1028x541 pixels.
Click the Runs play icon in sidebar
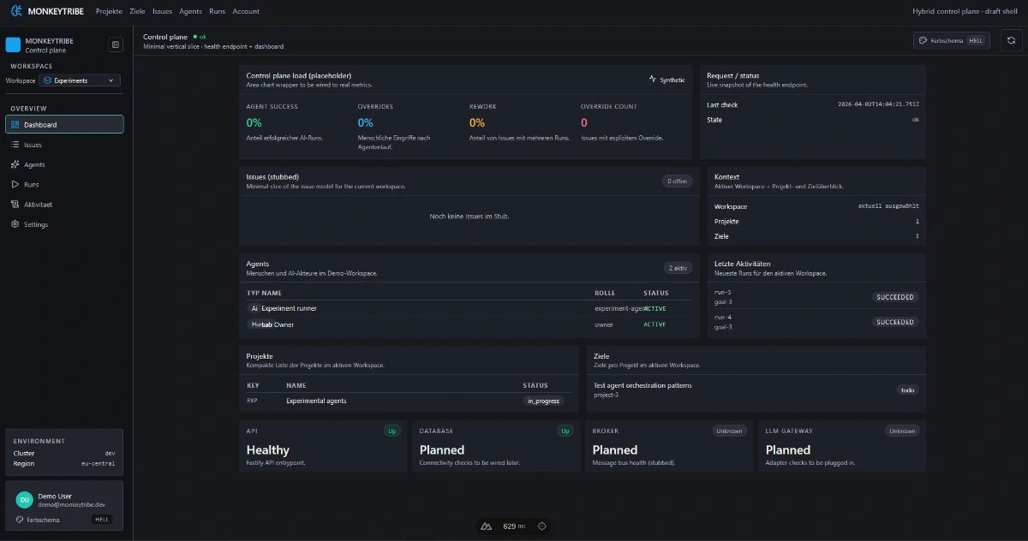click(15, 184)
